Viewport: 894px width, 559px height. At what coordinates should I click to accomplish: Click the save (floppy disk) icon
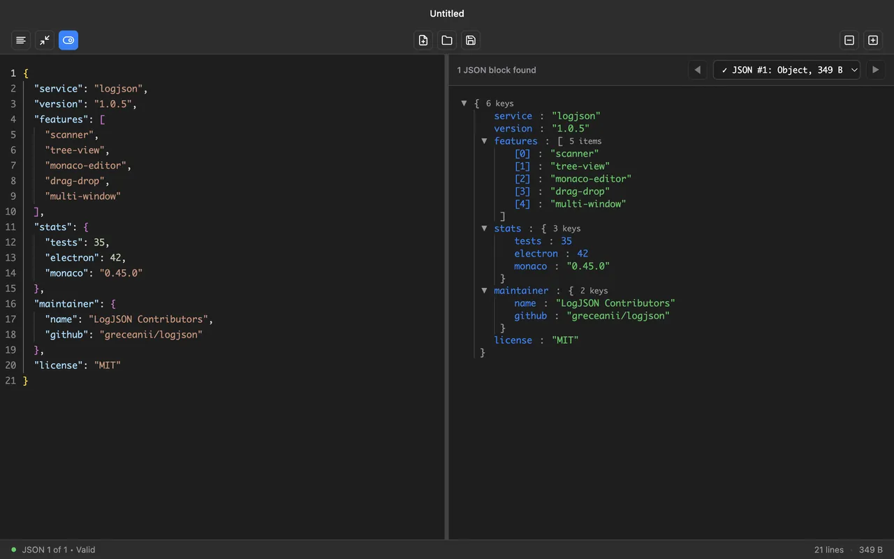tap(471, 41)
